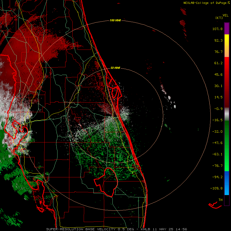231x231 pixels.
Task: Select the 61.2 legend value
Action: coord(218,63)
